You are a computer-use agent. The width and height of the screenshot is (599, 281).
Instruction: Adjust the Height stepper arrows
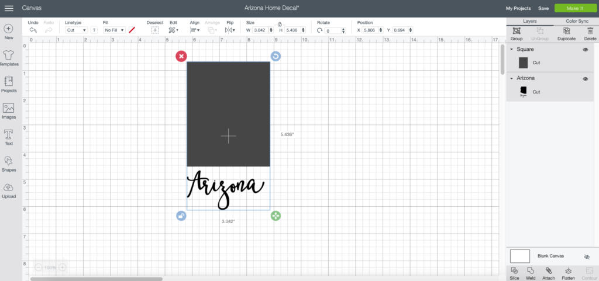pos(304,30)
